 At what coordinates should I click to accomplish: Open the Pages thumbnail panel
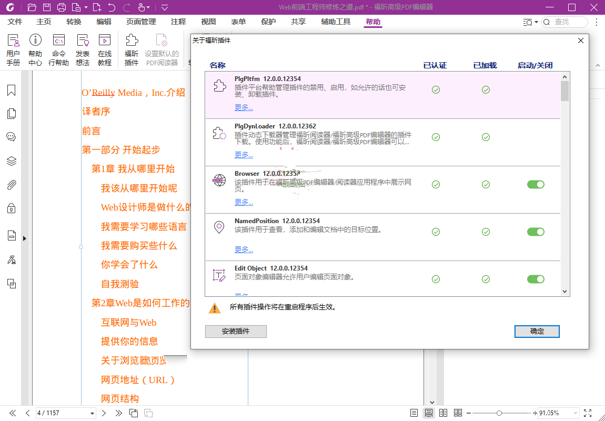(12, 114)
